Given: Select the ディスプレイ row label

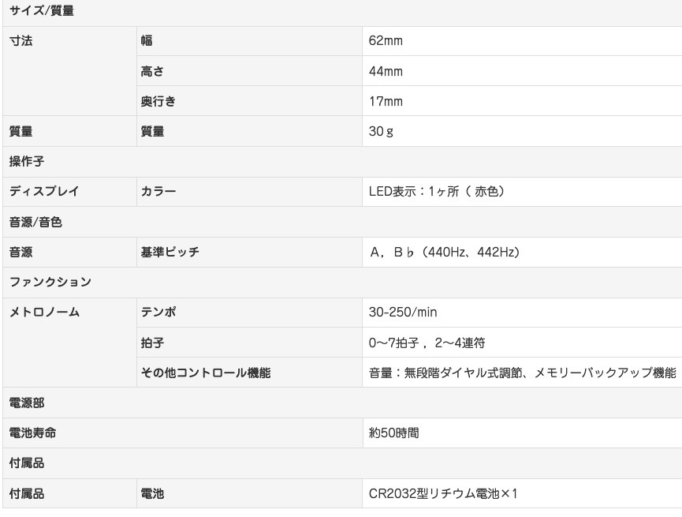Looking at the screenshot, I should pyautogui.click(x=44, y=191).
